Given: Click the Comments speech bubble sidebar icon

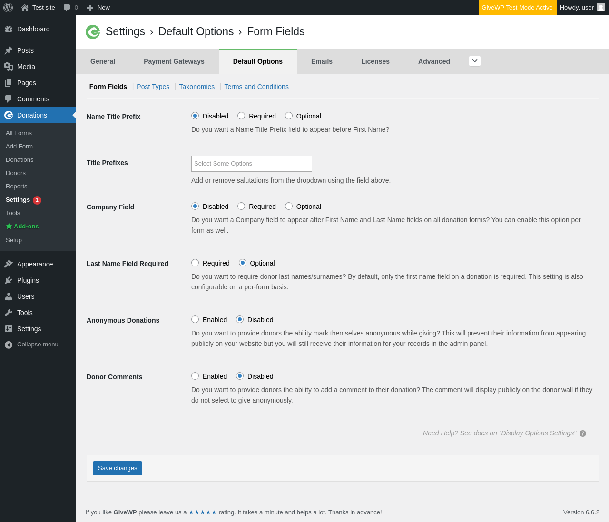Looking at the screenshot, I should (9, 99).
